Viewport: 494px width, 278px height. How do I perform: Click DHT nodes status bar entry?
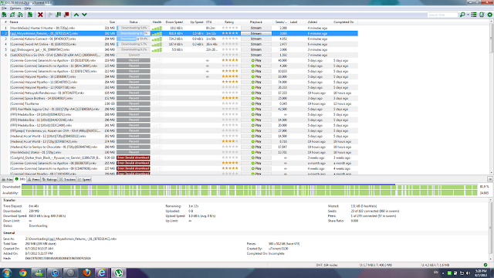coord(327,265)
